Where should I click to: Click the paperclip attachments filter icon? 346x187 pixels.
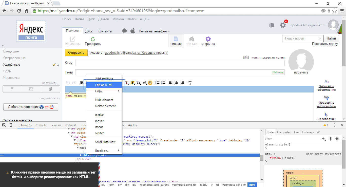click(x=50, y=89)
